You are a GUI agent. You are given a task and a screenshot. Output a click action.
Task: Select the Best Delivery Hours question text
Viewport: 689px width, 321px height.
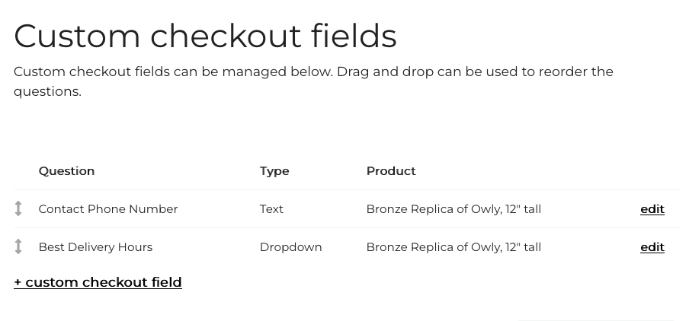[95, 247]
